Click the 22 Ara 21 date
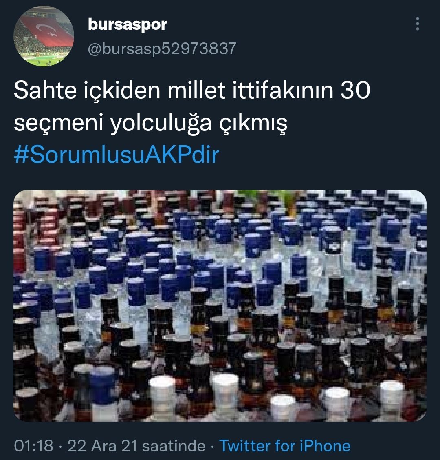This screenshot has width=440, height=460. click(x=102, y=446)
